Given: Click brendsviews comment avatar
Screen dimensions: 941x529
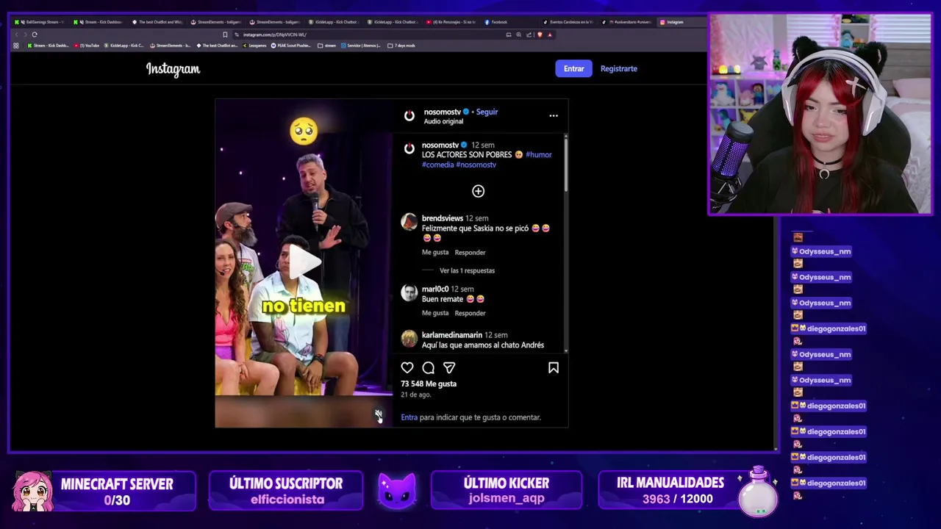Looking at the screenshot, I should [409, 223].
